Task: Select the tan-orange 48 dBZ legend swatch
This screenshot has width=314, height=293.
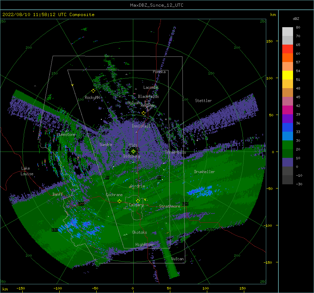Action: (287, 92)
